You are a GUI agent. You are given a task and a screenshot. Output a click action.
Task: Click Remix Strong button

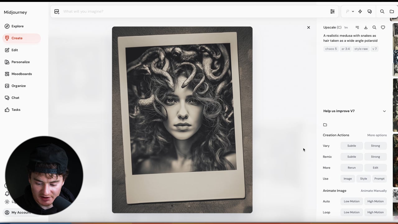[375, 157]
